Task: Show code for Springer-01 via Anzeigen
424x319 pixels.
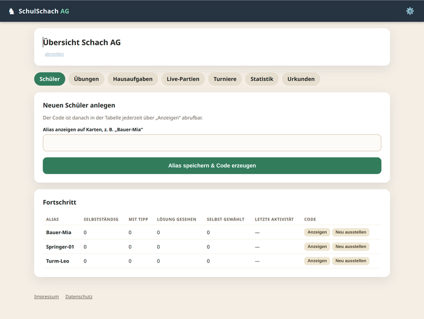Action: pyautogui.click(x=317, y=246)
